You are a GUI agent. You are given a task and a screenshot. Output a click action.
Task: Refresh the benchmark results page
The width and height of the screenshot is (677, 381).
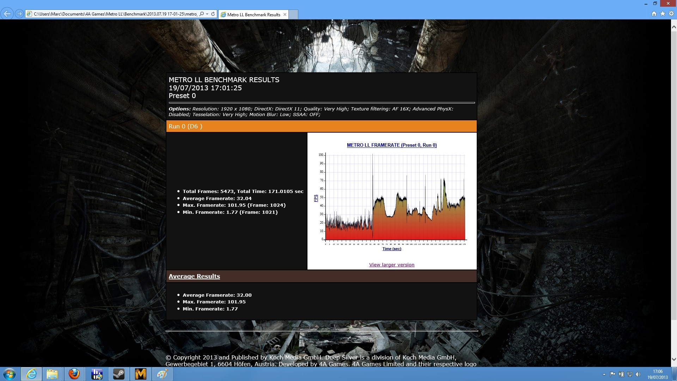(213, 14)
